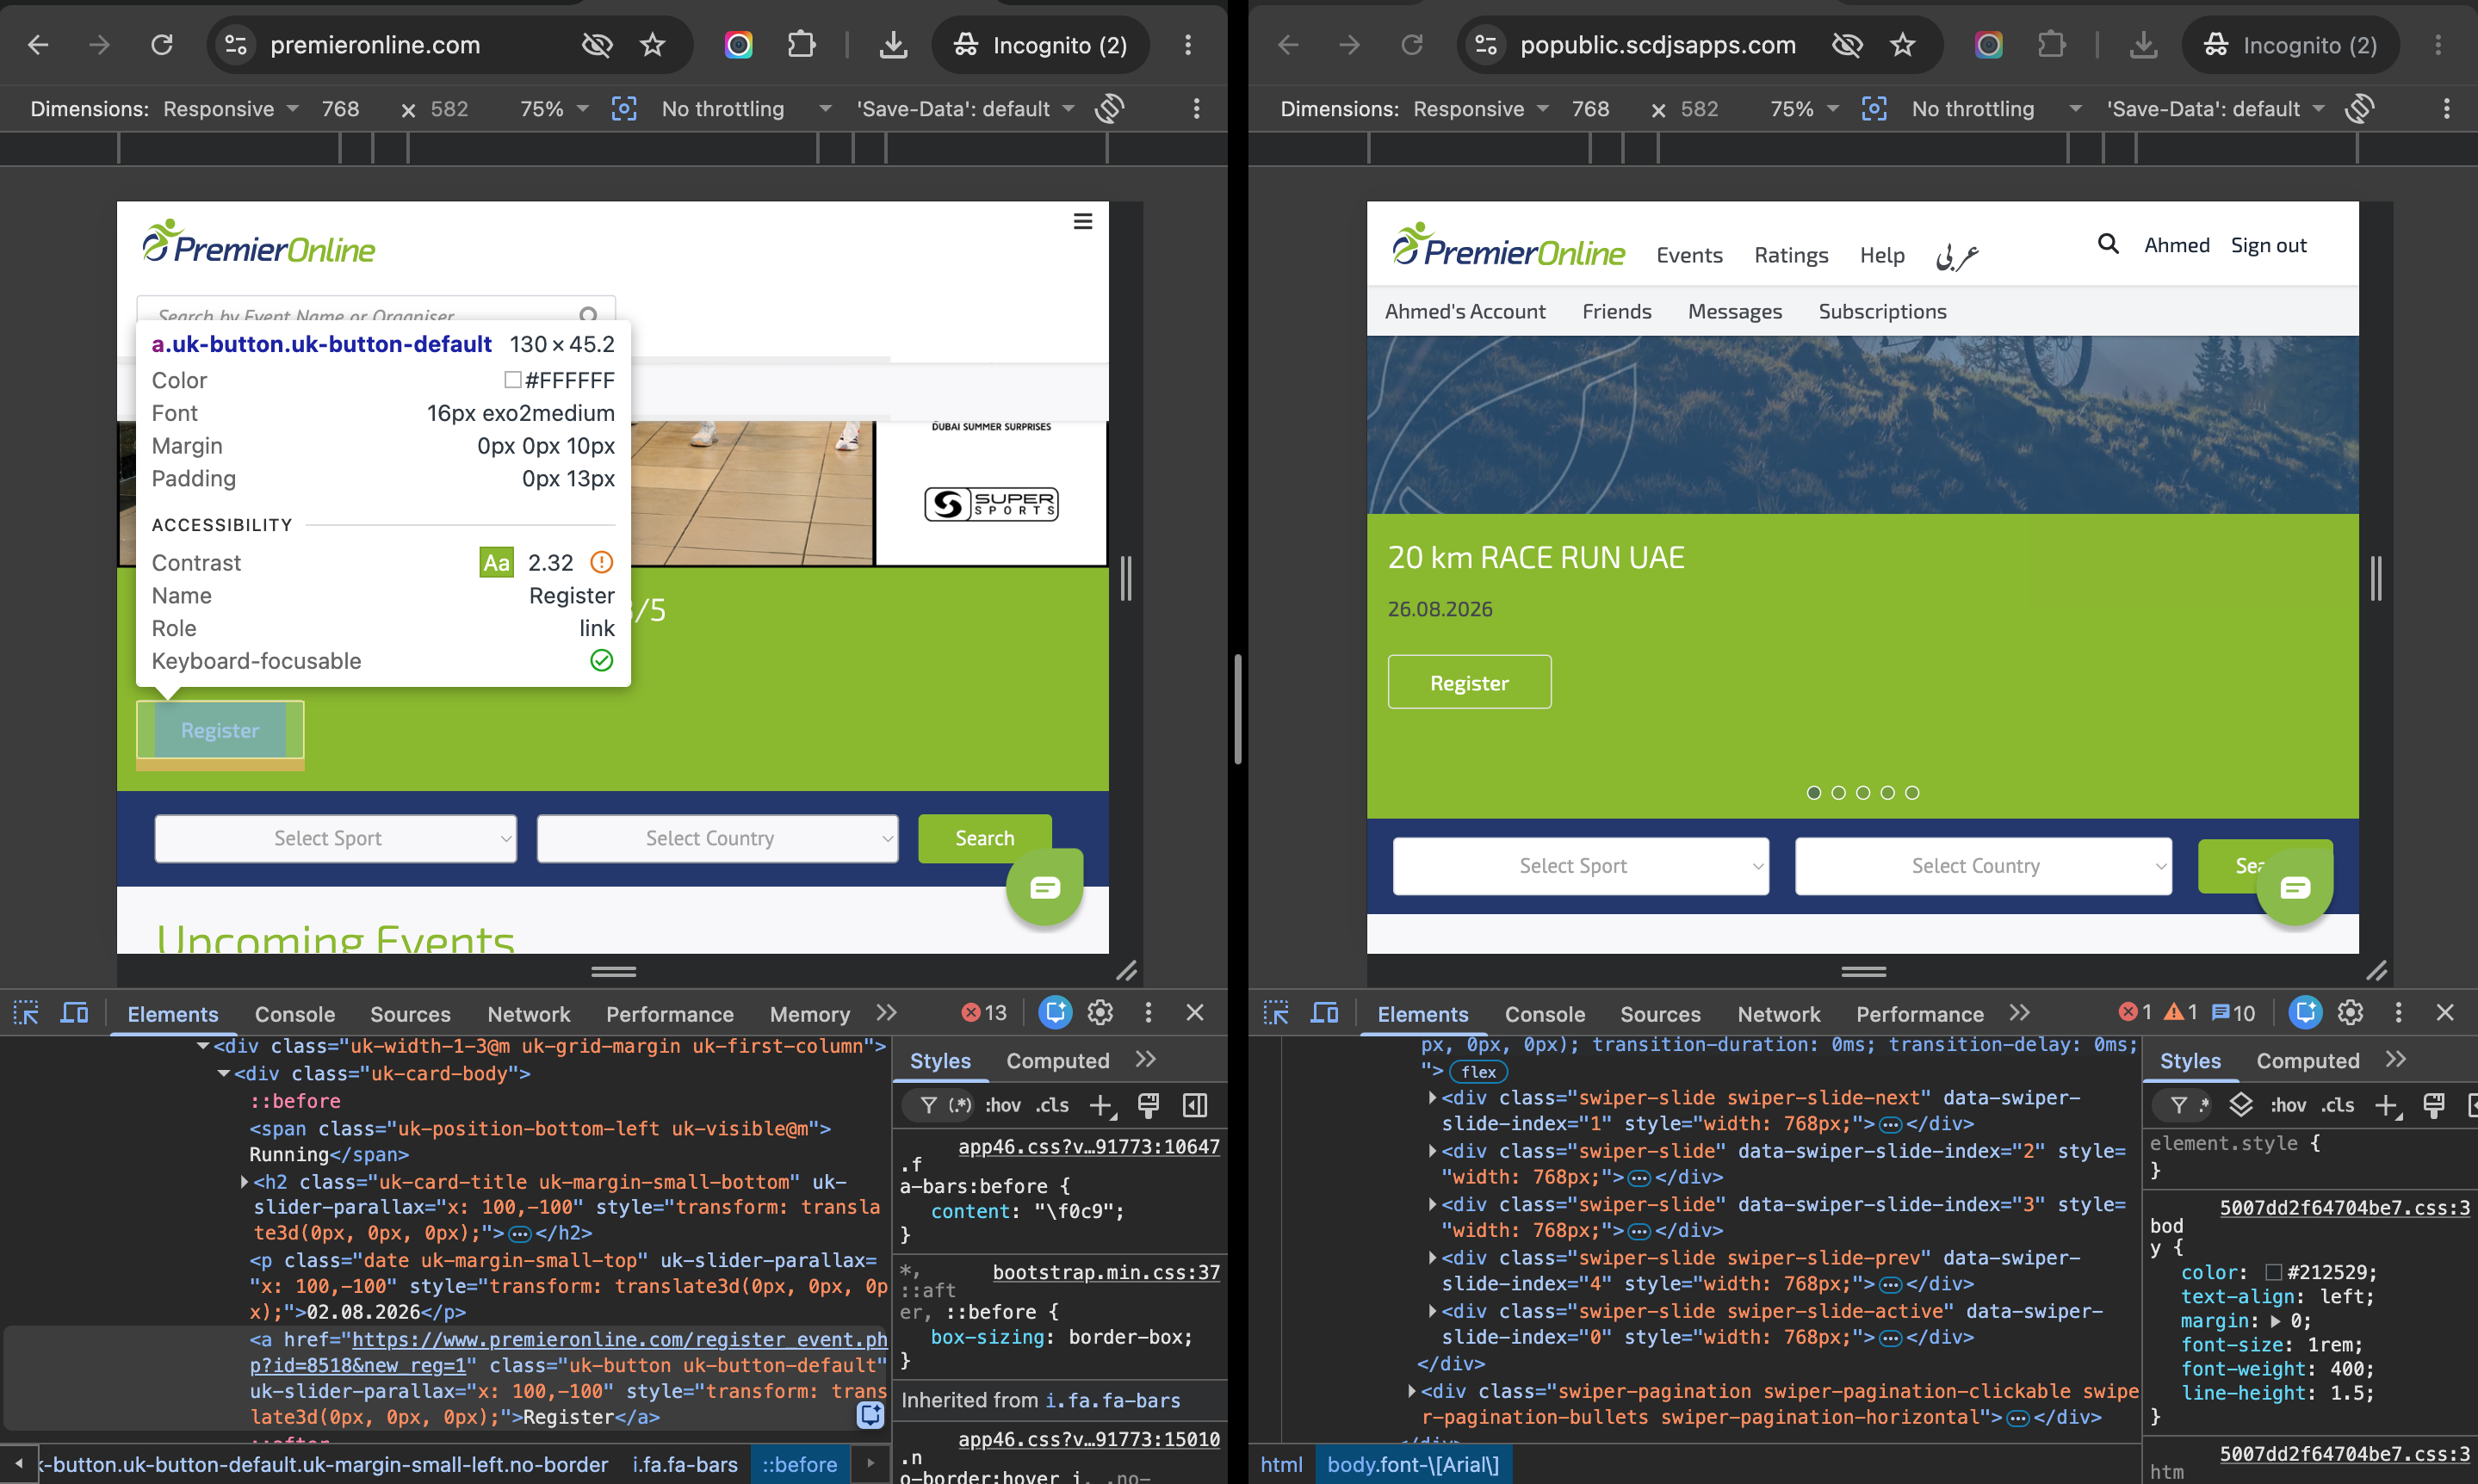Open Select Sport dropdown on left page
This screenshot has height=1484, width=2478.
pos(336,838)
